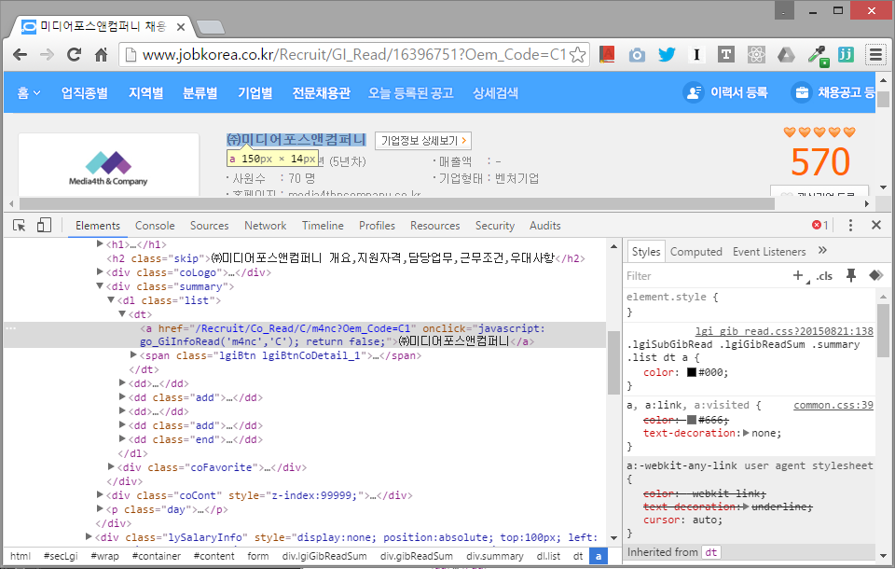Click the 기업정보 상세보기 button
The image size is (895, 569).
[x=423, y=141]
